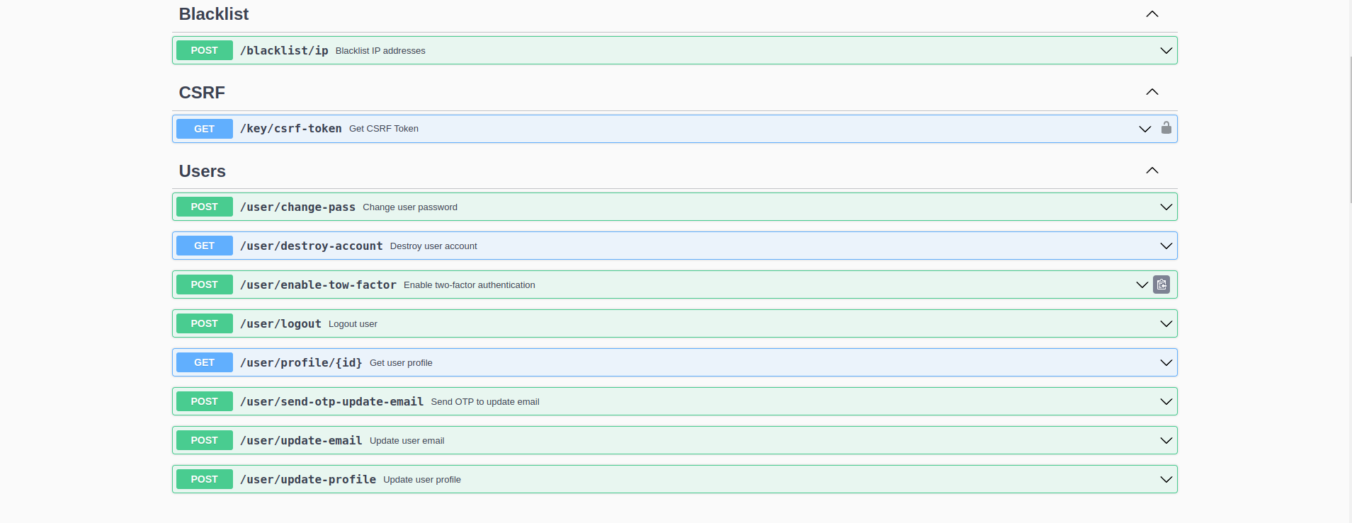The image size is (1352, 523).
Task: Open the /user/profile/{id} path link
Action: tap(301, 362)
